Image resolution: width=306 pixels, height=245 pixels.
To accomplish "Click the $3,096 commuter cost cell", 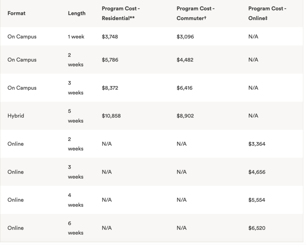I will click(x=185, y=36).
